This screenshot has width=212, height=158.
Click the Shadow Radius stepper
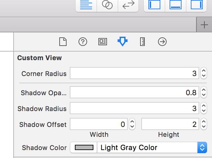pos(204,109)
